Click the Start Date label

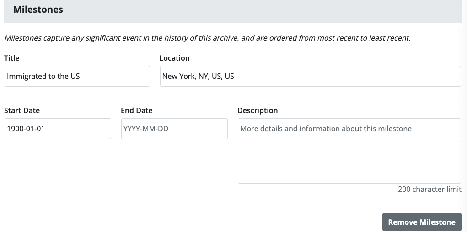[22, 110]
